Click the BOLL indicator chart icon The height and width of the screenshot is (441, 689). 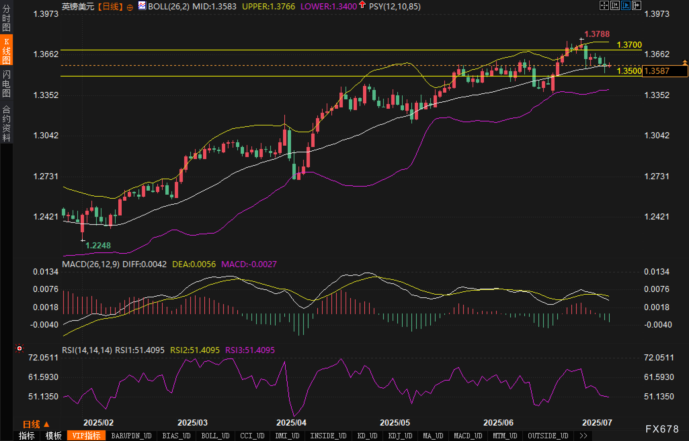[x=142, y=6]
